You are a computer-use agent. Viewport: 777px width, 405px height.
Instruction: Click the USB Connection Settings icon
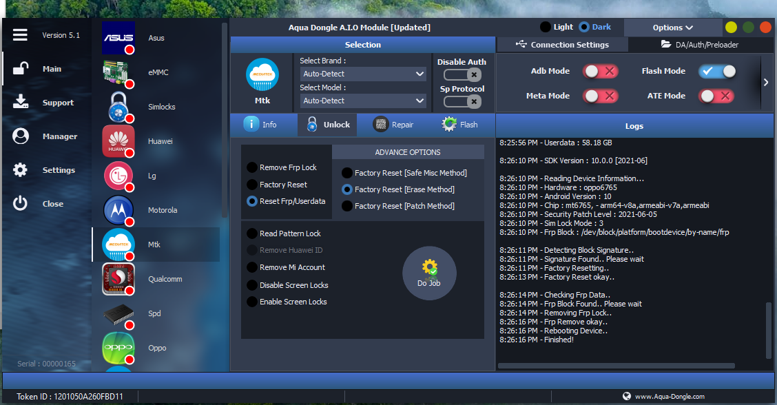521,44
